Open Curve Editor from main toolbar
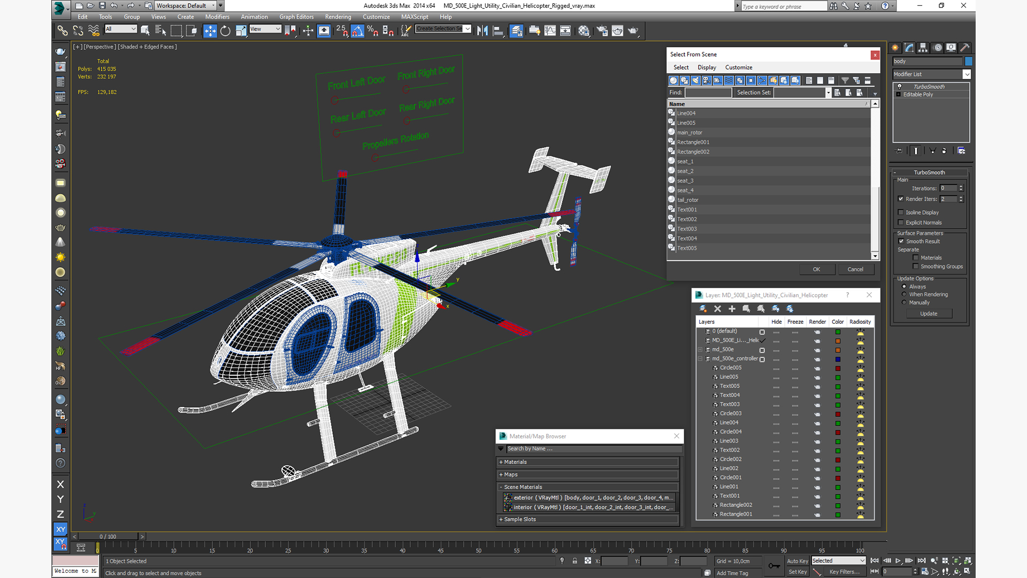 pos(550,31)
